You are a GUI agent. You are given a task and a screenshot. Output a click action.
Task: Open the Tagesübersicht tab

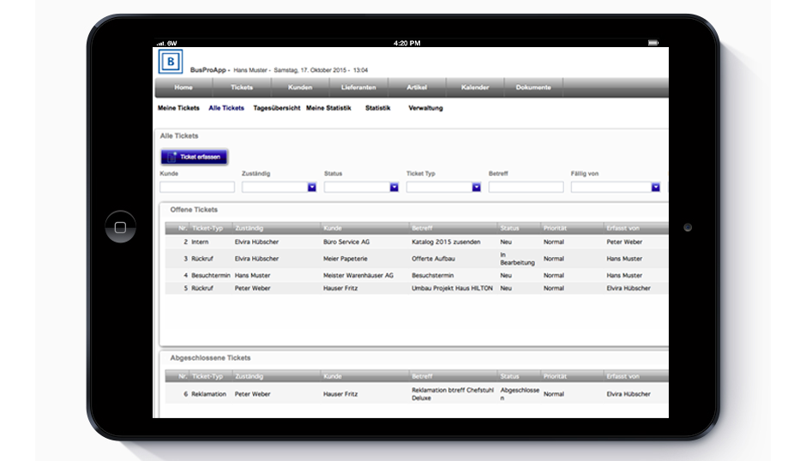coord(276,108)
